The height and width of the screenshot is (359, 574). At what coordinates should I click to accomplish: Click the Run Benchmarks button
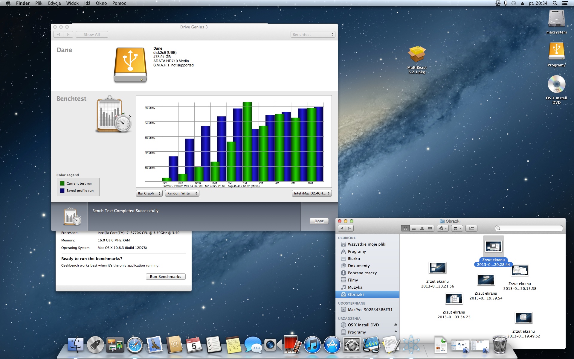tap(166, 277)
